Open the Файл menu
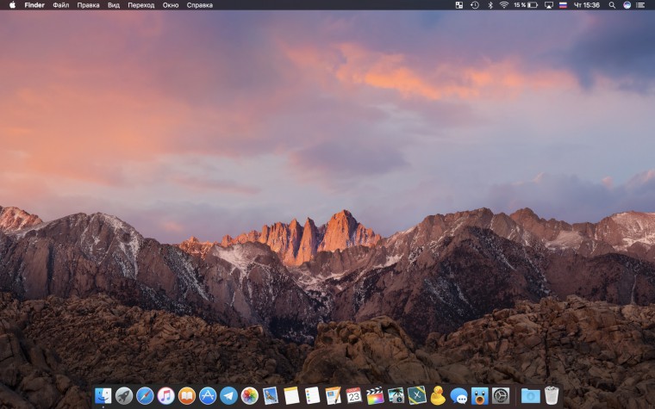 coord(60,5)
